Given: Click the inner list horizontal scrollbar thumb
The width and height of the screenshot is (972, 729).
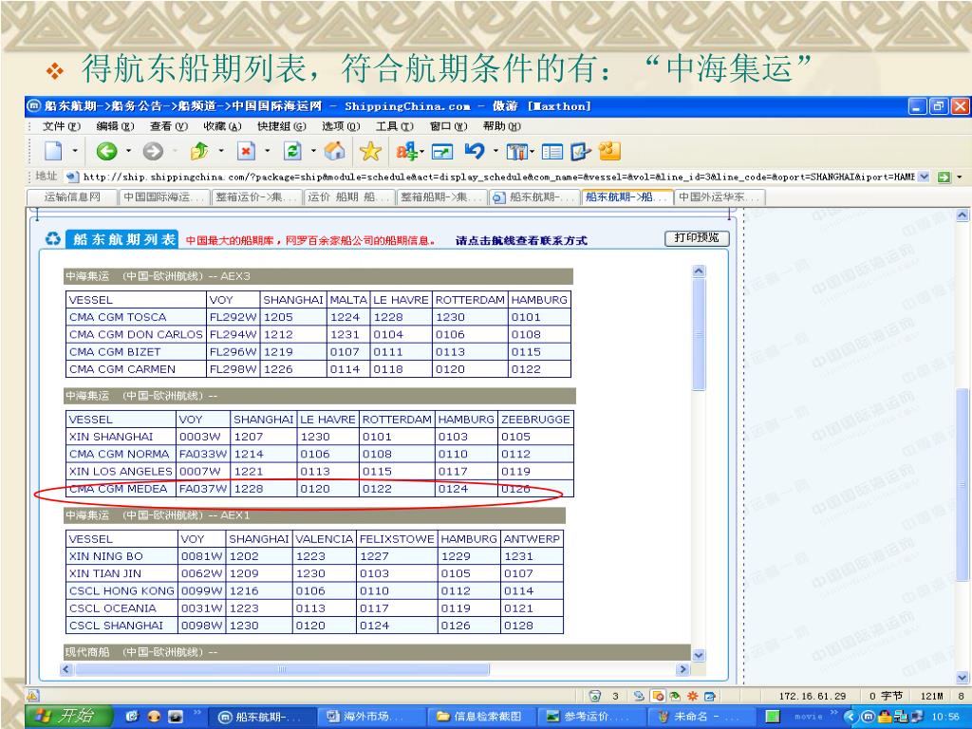Looking at the screenshot, I should pos(282,669).
